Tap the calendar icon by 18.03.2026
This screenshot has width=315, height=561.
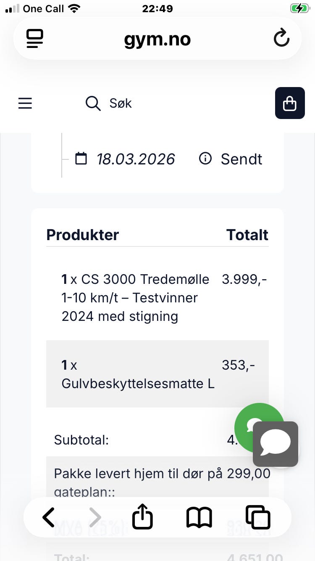81,159
